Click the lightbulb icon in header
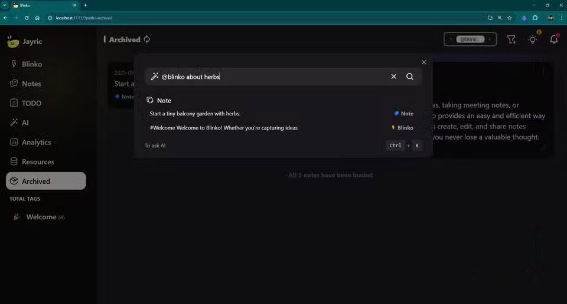567x304 pixels. [533, 39]
